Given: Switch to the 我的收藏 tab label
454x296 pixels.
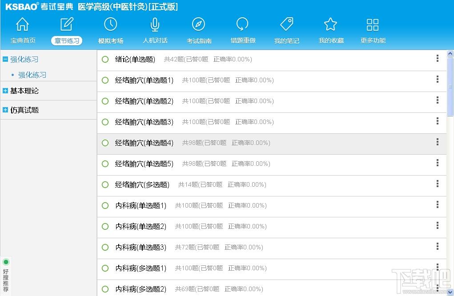Looking at the screenshot, I should [331, 40].
